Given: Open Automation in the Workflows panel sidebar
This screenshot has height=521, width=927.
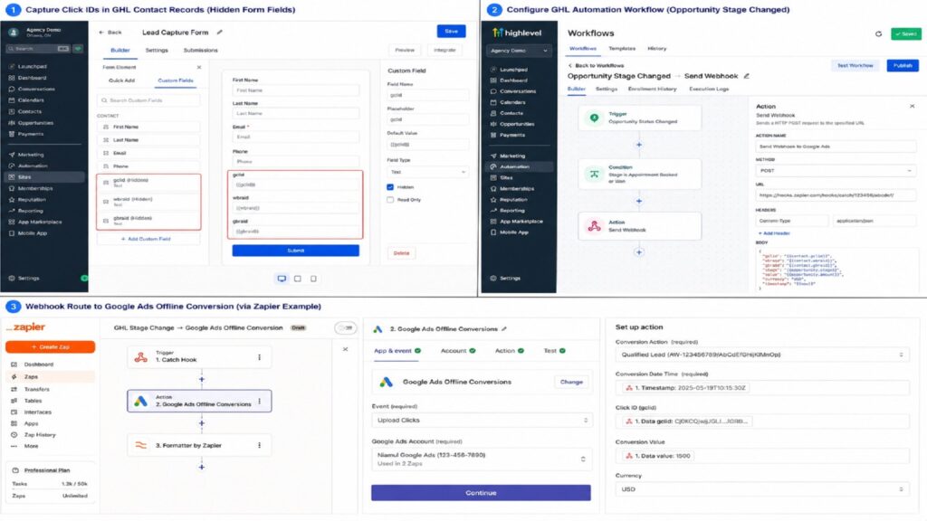Looking at the screenshot, I should 520,166.
